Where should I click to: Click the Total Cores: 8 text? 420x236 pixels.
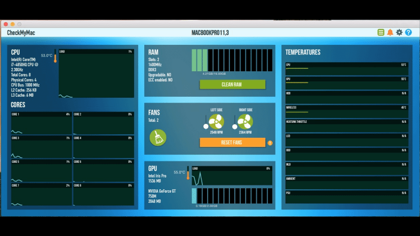coord(21,75)
